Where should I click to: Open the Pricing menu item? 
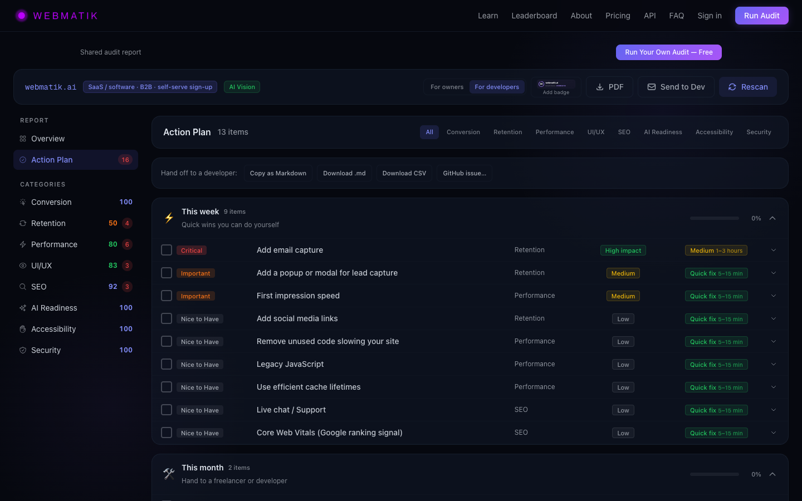point(618,16)
